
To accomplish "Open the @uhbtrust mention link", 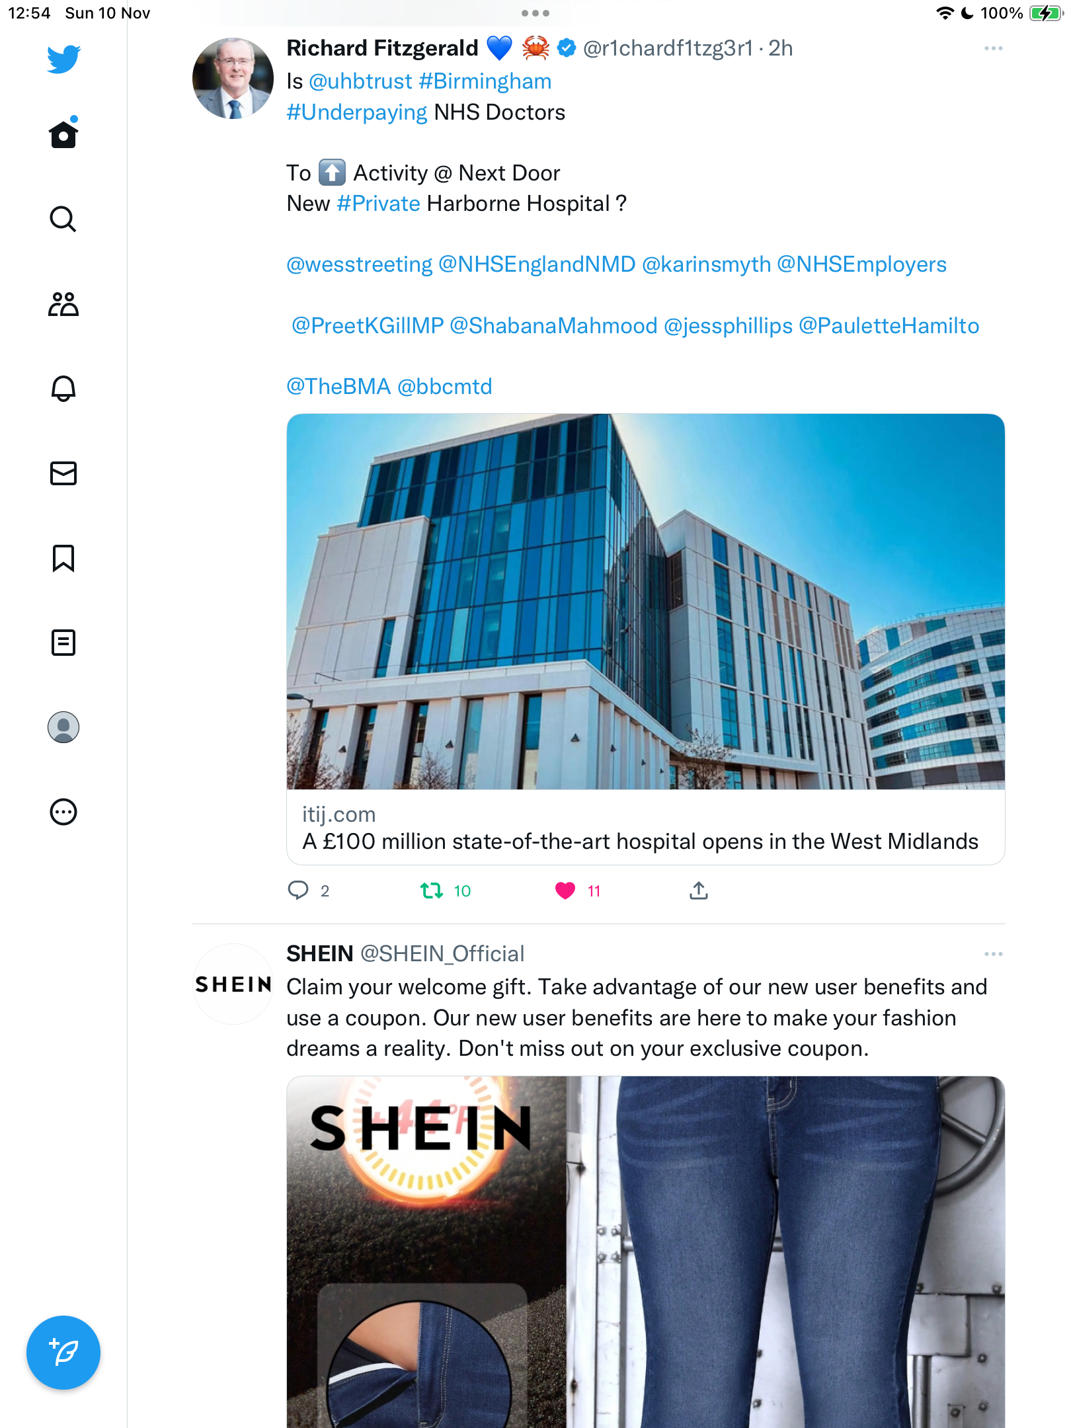I will (360, 81).
